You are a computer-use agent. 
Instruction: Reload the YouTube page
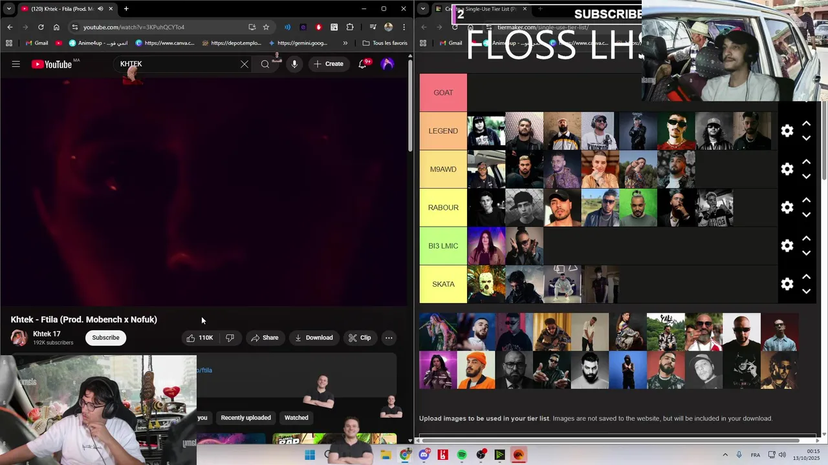[41, 27]
